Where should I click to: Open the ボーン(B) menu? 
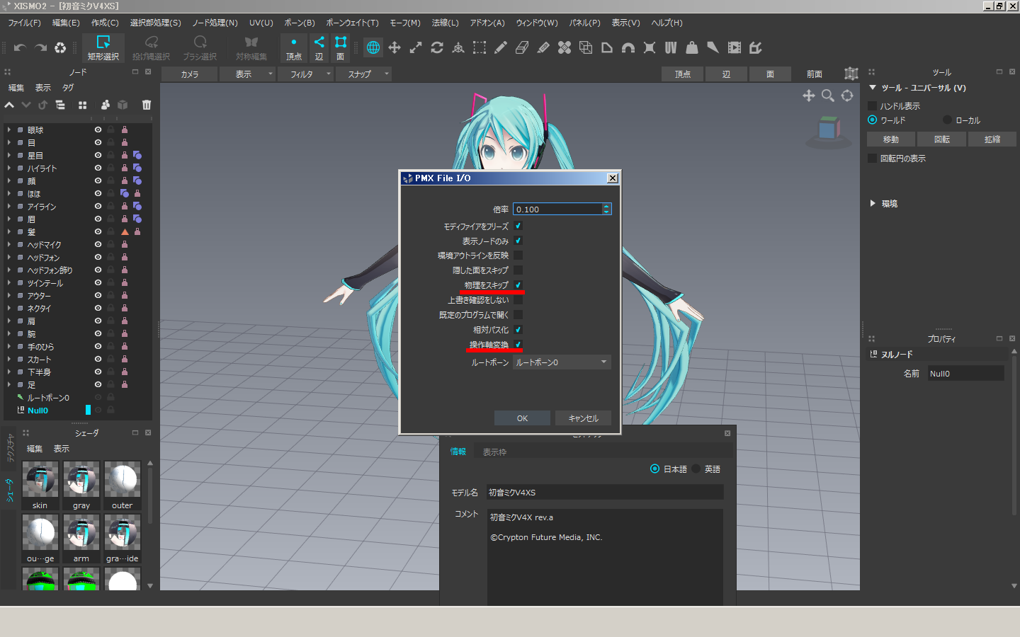coord(300,23)
